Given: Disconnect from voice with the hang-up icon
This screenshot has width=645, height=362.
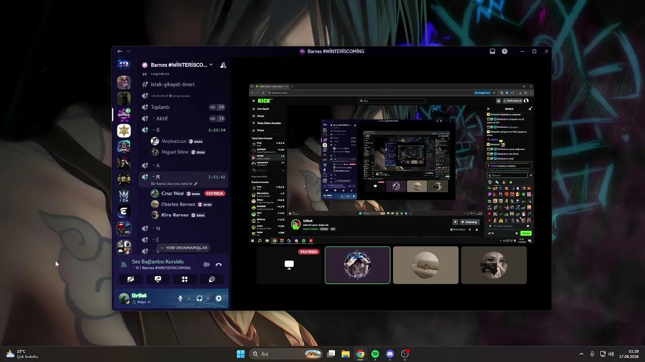Looking at the screenshot, I should pos(219,264).
